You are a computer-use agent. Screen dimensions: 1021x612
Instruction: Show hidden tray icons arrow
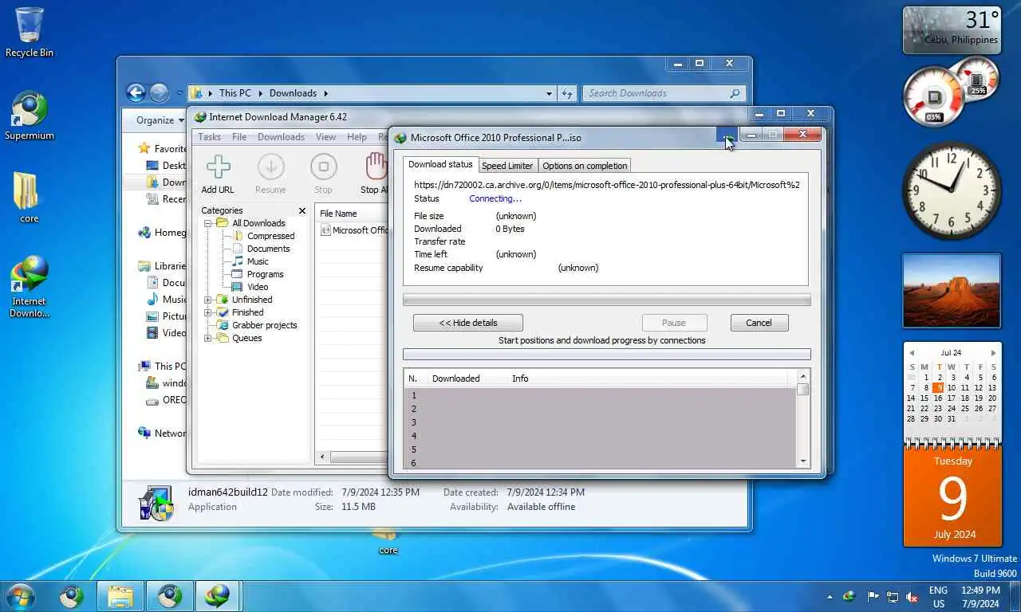pyautogui.click(x=830, y=597)
